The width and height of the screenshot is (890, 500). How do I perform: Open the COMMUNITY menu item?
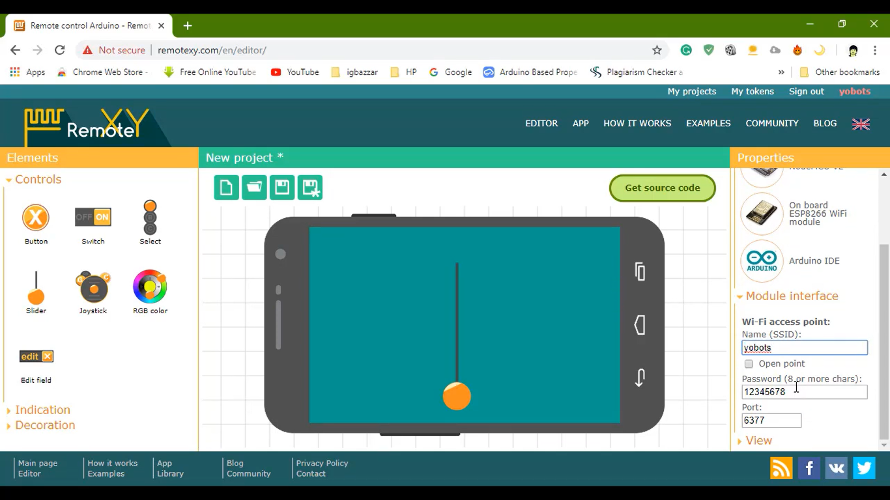point(771,123)
